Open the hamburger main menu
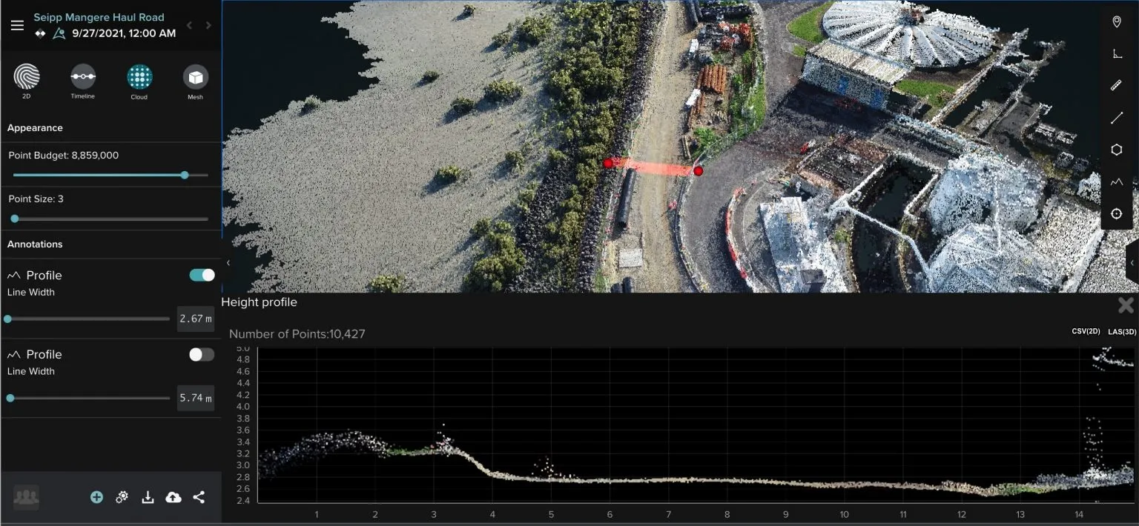The image size is (1139, 526). point(17,25)
